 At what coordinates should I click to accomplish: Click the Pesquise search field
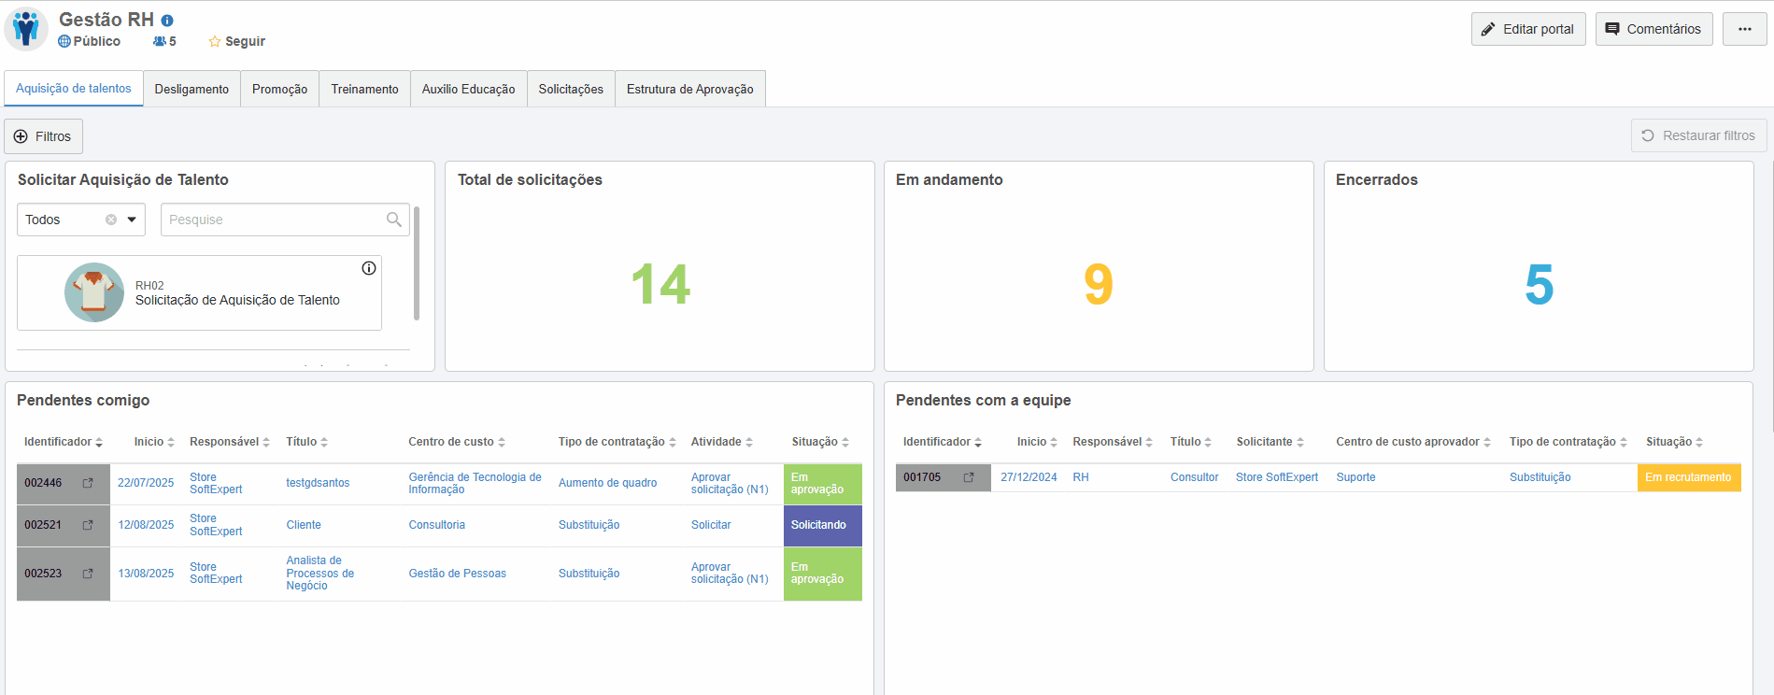273,220
